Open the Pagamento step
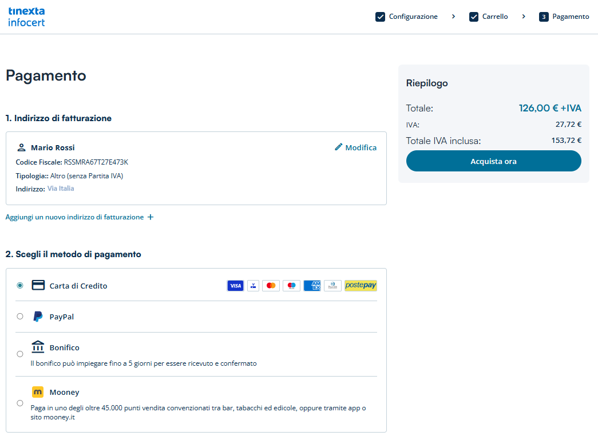Viewport: 598px width, 440px height. pos(564,17)
